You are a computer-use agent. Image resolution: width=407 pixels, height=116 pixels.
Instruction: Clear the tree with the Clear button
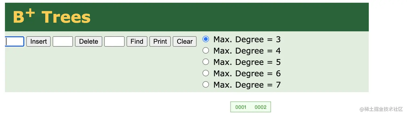point(185,42)
